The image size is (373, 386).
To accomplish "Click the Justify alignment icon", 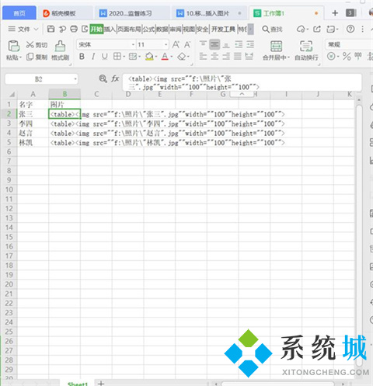I will click(x=237, y=56).
